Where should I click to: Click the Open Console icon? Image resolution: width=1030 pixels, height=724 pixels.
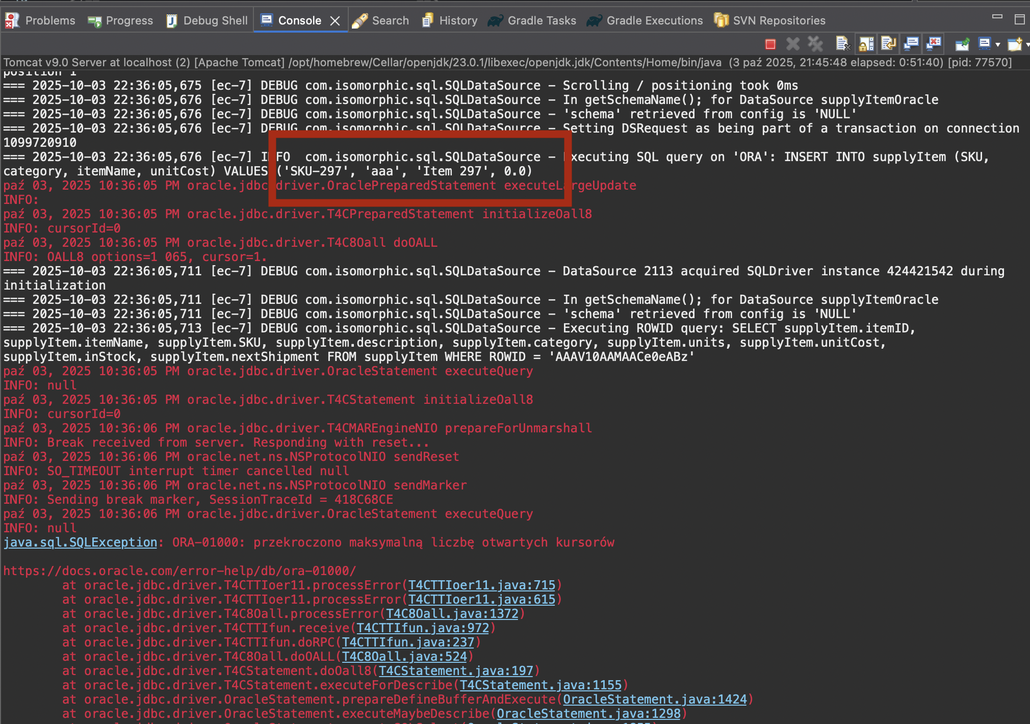[1014, 45]
